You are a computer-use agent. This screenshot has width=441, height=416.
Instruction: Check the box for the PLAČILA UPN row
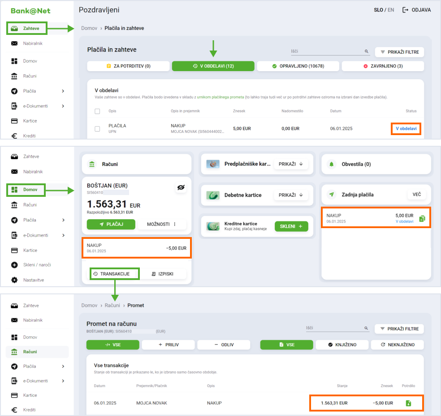pos(97,129)
